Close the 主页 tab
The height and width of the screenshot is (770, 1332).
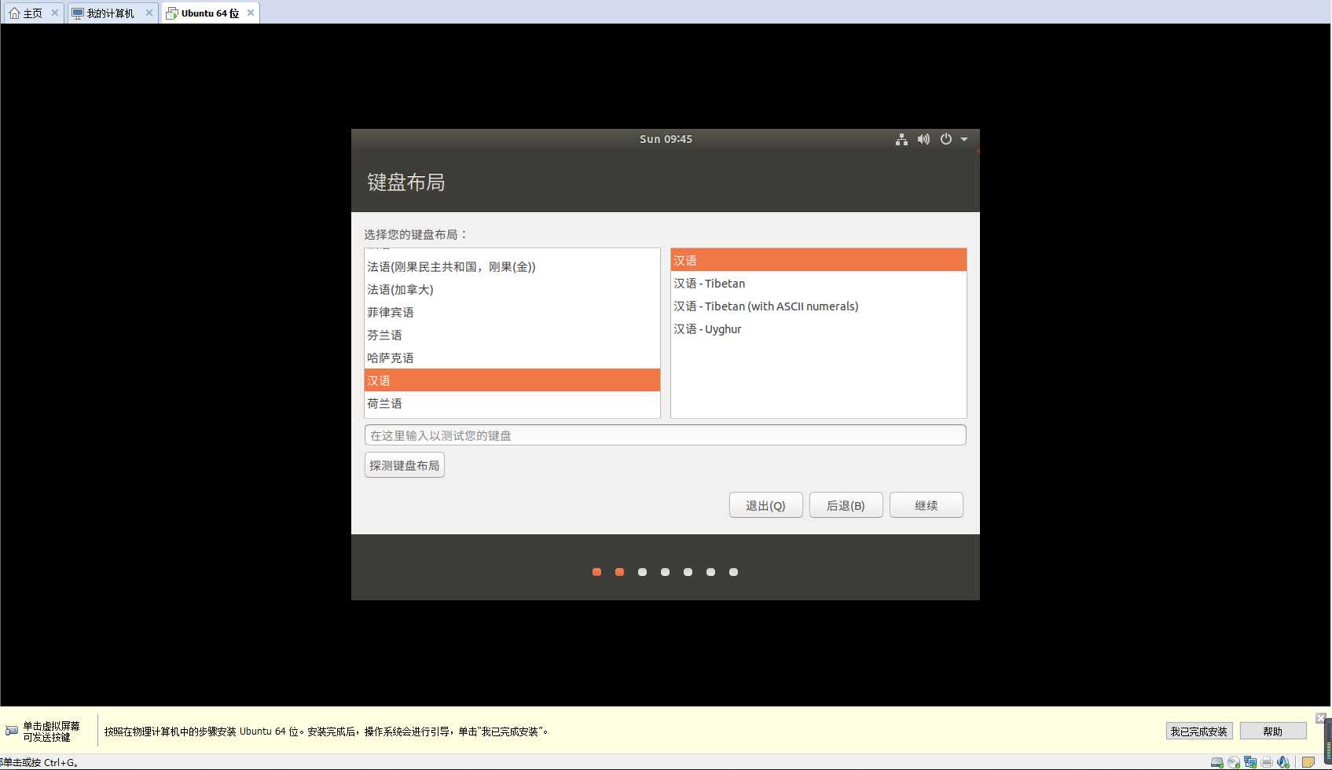(x=54, y=13)
